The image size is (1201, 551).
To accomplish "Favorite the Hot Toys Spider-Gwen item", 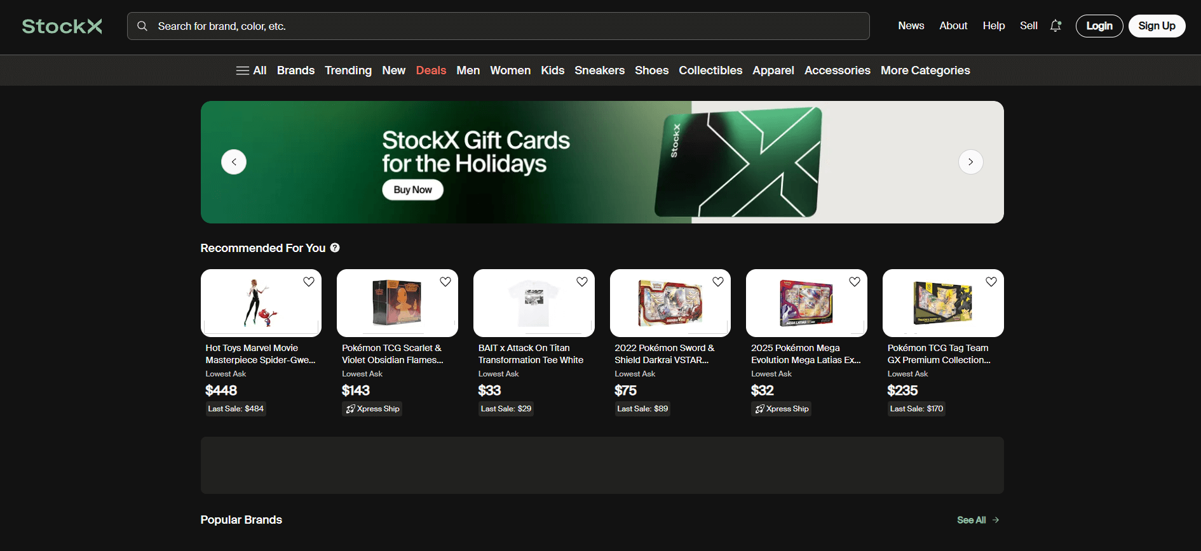I will (309, 282).
